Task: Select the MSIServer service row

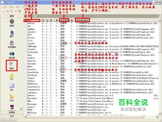Action: tap(91, 113)
